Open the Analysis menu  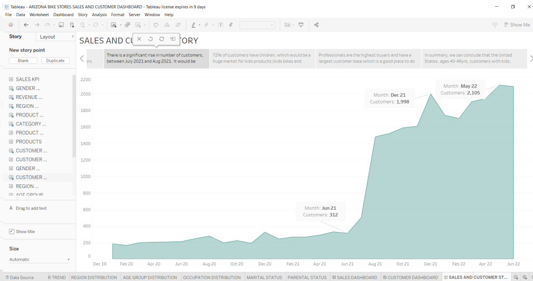[99, 15]
